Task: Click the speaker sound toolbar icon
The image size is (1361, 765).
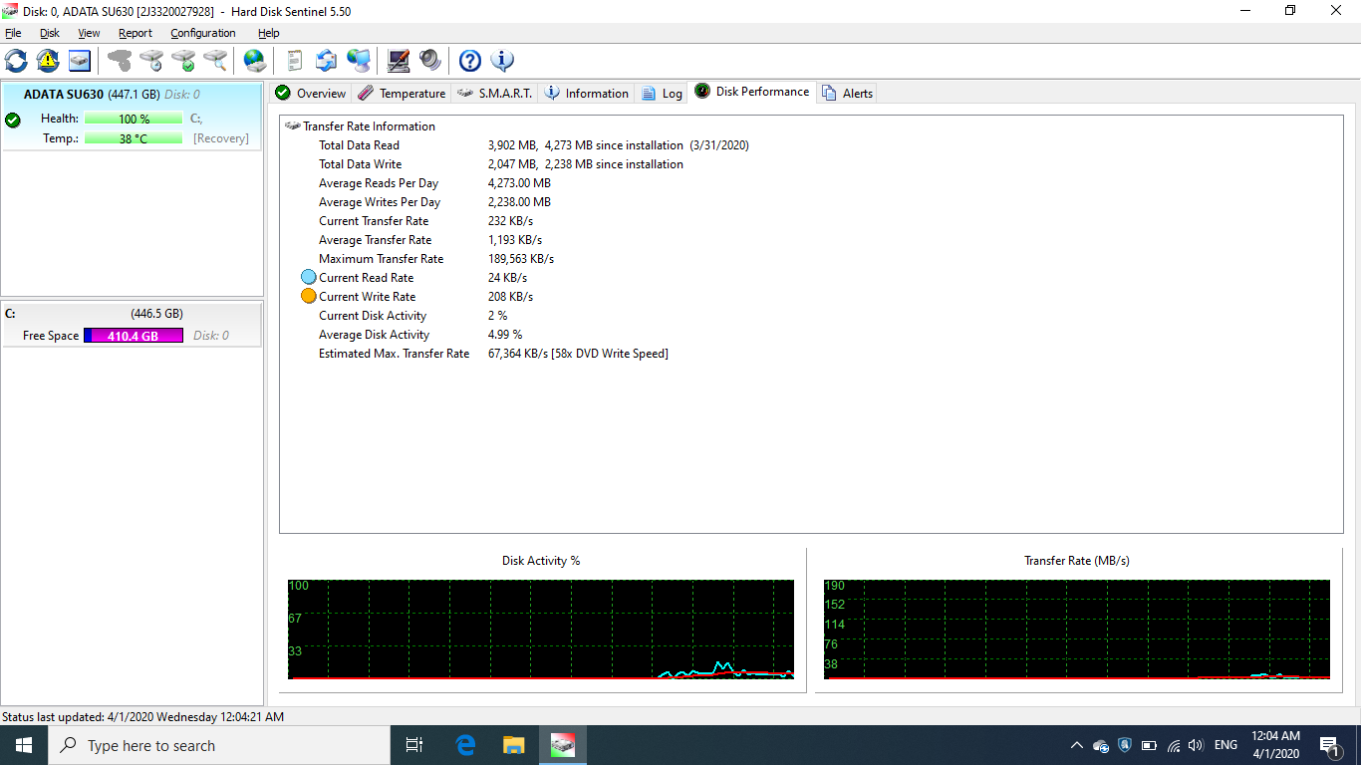Action: (430, 61)
